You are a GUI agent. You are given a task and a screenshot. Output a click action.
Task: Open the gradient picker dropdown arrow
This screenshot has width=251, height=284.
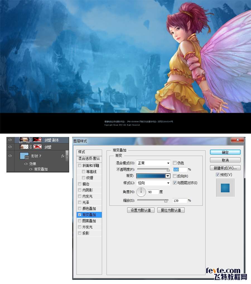[x=168, y=176]
